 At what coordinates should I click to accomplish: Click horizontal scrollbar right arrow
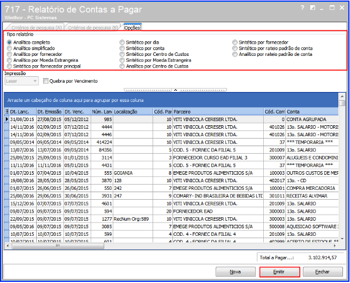(x=335, y=246)
